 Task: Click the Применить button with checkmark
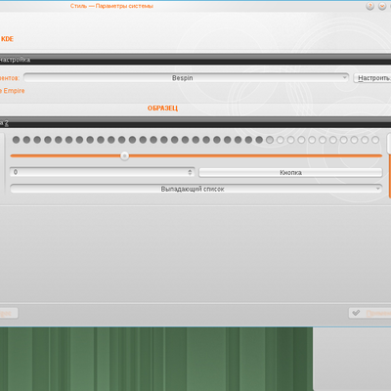click(x=369, y=313)
